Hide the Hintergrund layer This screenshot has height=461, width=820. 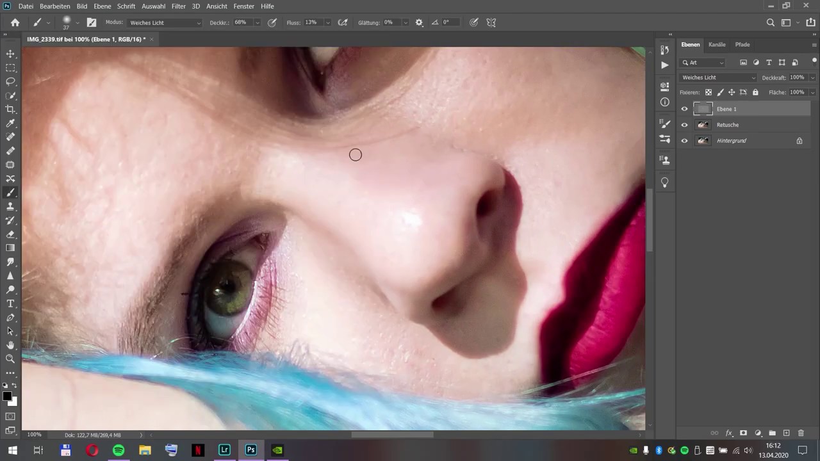point(684,141)
